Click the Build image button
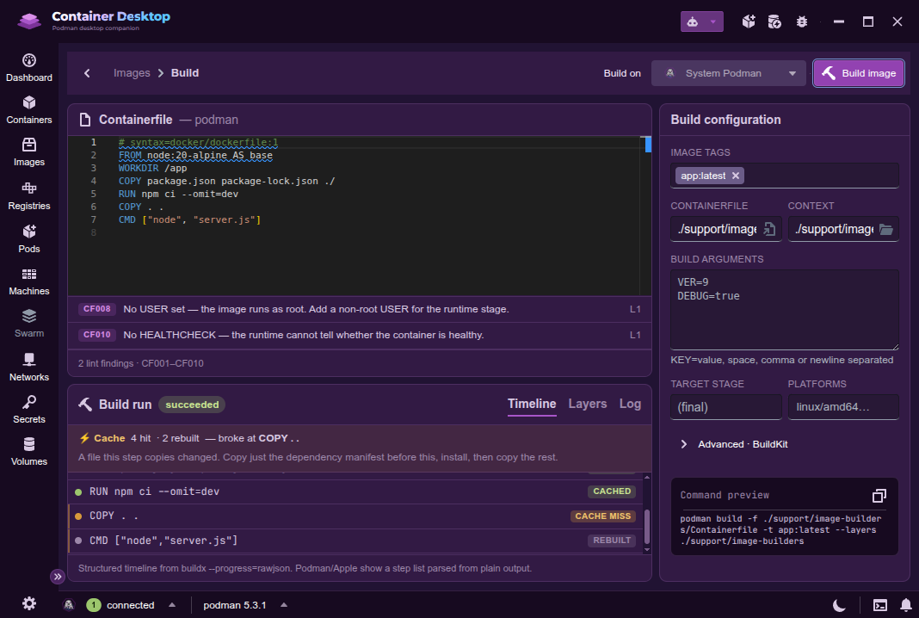Screen dimensions: 919x618 (x=859, y=73)
